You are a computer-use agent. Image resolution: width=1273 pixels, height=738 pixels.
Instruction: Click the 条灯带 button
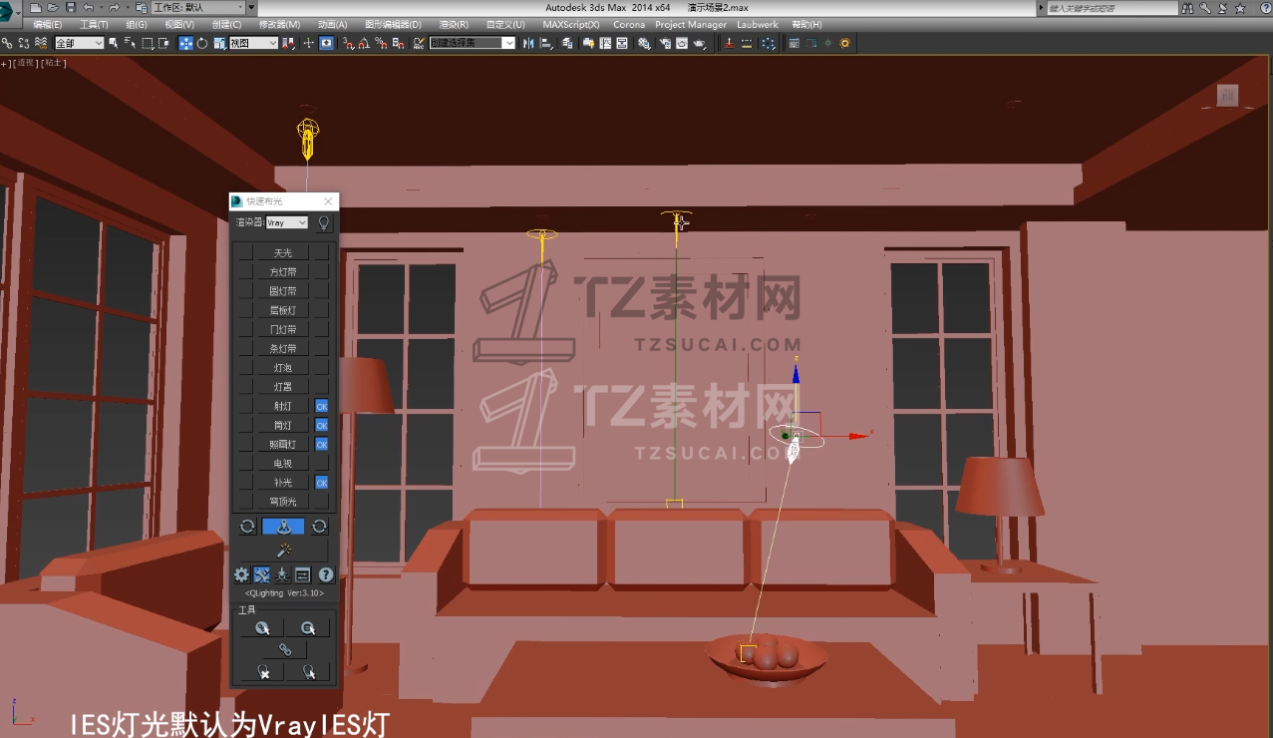pos(284,348)
